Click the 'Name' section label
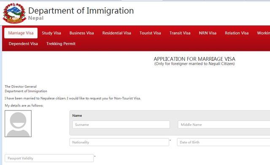Viewport: 270px width, 165px height. 77,116
